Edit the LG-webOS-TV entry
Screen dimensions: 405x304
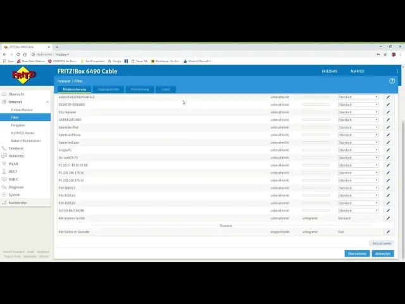388,158
